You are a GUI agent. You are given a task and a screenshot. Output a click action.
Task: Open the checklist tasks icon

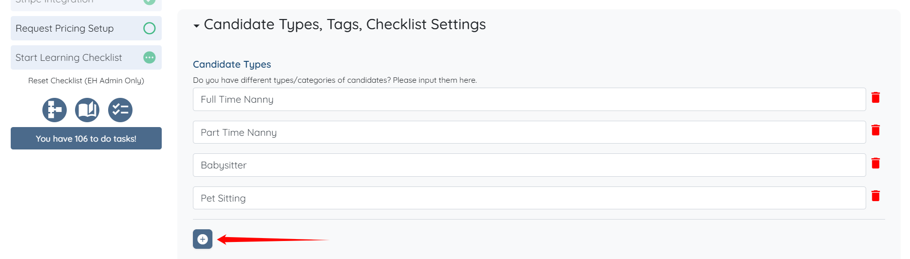click(x=120, y=110)
